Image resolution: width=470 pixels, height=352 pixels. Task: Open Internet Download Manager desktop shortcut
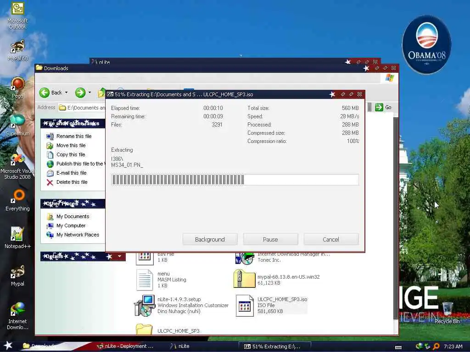point(17,316)
